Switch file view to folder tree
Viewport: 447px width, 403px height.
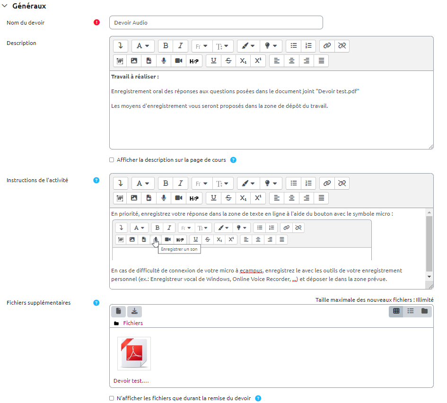(424, 311)
